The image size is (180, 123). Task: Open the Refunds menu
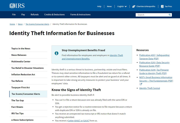[x=34, y=15]
